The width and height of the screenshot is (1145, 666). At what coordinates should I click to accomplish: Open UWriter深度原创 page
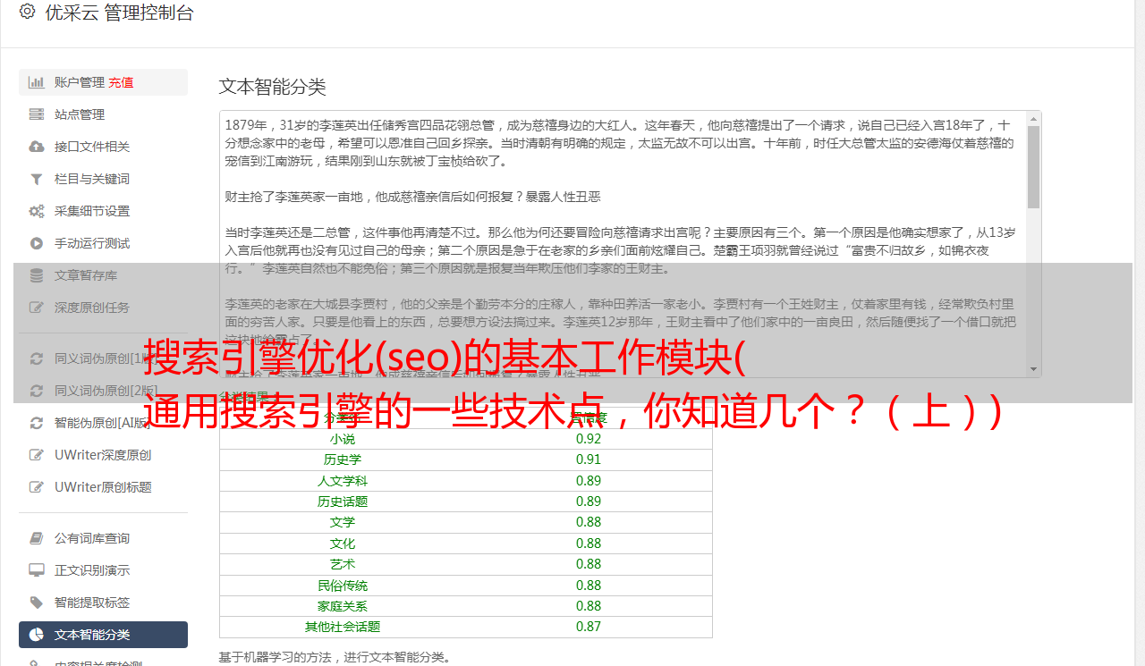[103, 455]
